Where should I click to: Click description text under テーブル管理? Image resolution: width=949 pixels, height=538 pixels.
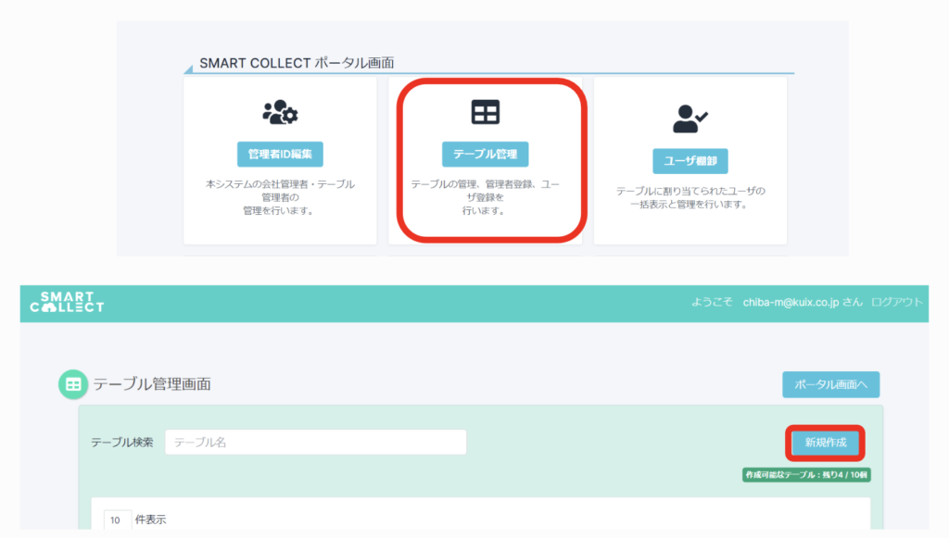pyautogui.click(x=485, y=197)
